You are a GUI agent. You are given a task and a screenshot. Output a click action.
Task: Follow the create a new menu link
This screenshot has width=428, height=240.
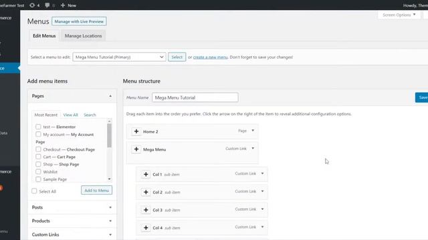(210, 57)
